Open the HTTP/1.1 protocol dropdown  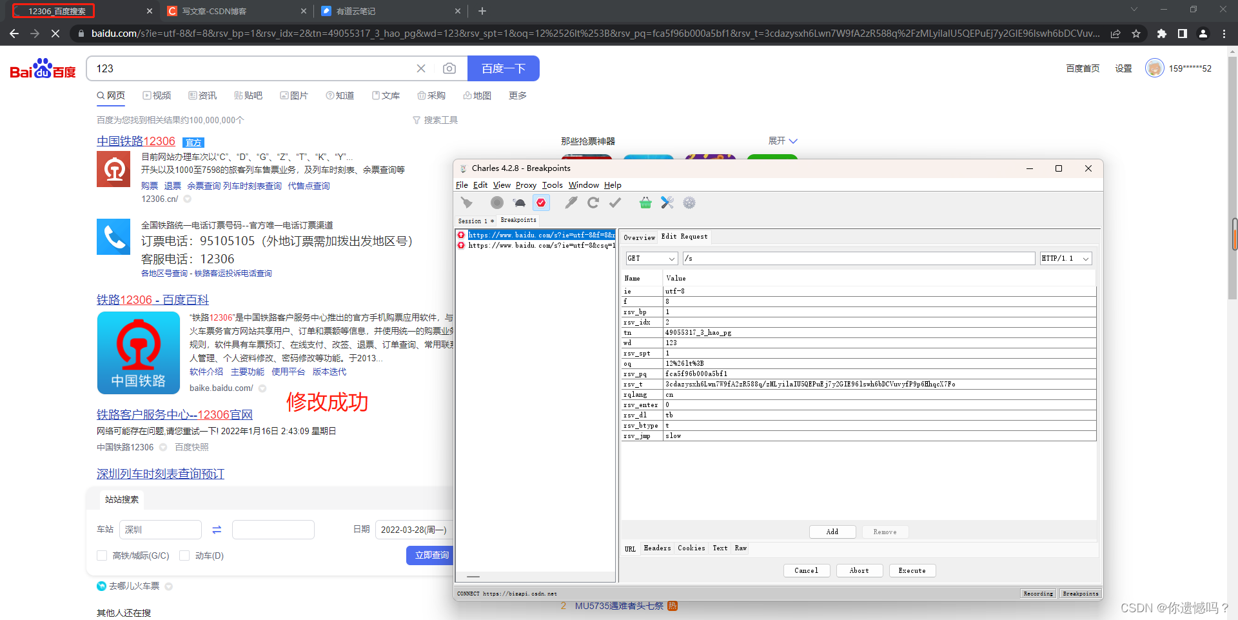[1066, 258]
